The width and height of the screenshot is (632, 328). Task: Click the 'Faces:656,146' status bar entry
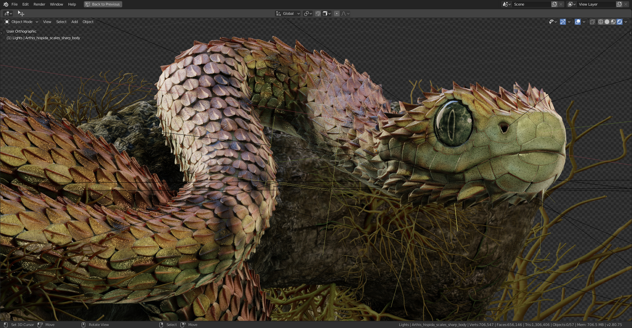(x=509, y=325)
